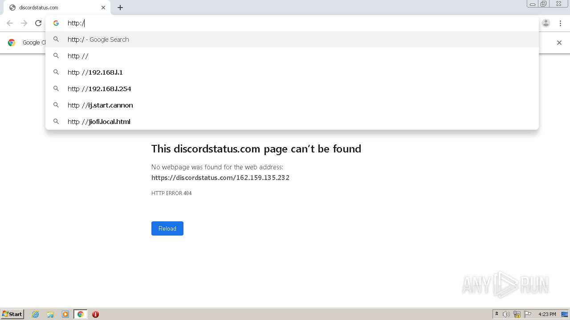Image resolution: width=570 pixels, height=320 pixels.
Task: Dismiss the Google Chrome infobar
Action: [559, 43]
